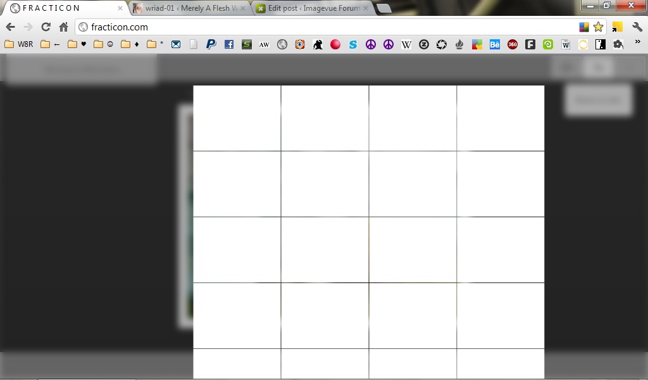The width and height of the screenshot is (648, 380).
Task: Reload the fracticon.com page
Action: (x=46, y=27)
